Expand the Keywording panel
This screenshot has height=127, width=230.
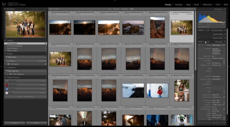[225, 34]
